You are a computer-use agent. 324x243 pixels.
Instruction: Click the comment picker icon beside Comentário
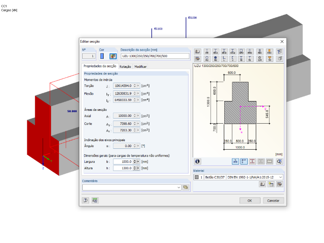pyautogui.click(x=185, y=188)
